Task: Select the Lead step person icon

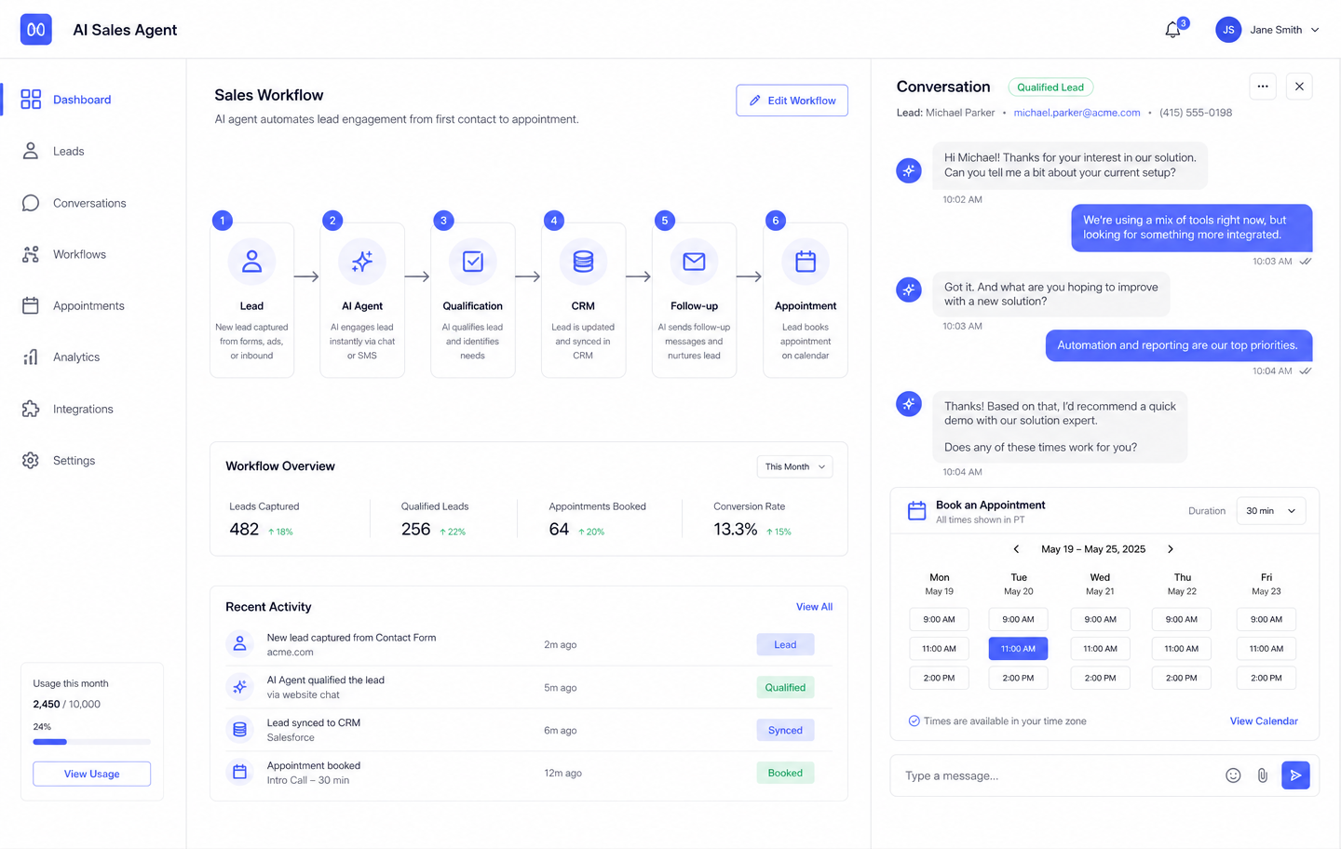Action: click(x=251, y=262)
